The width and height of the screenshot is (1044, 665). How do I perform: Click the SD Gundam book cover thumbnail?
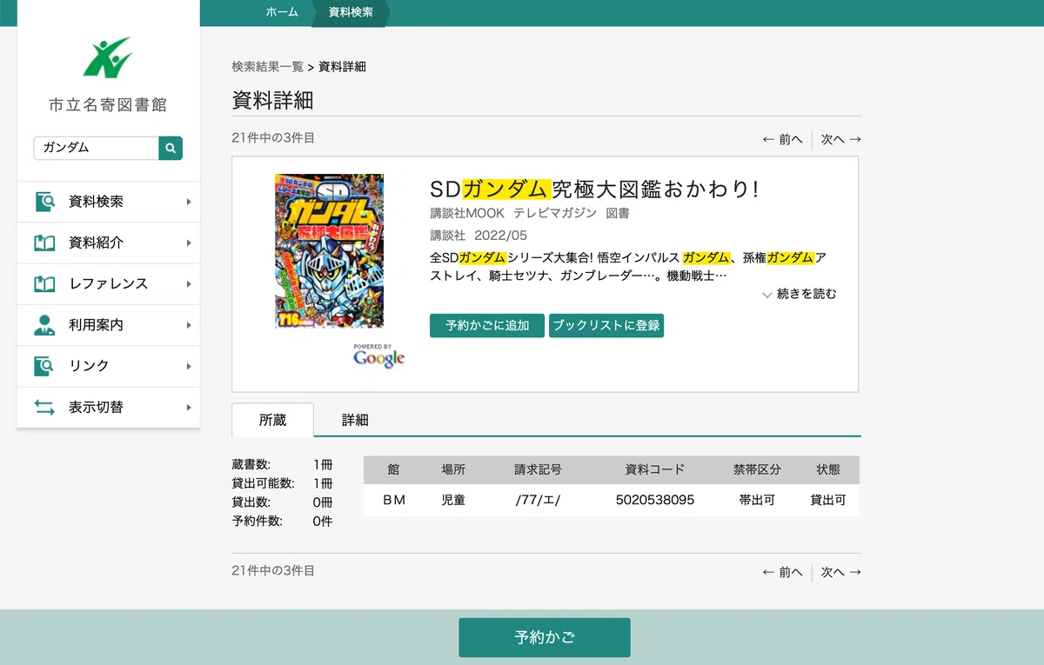point(329,250)
